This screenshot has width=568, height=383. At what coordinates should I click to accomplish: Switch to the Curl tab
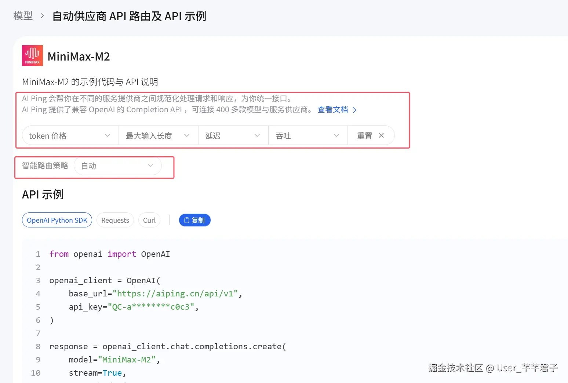pyautogui.click(x=149, y=220)
